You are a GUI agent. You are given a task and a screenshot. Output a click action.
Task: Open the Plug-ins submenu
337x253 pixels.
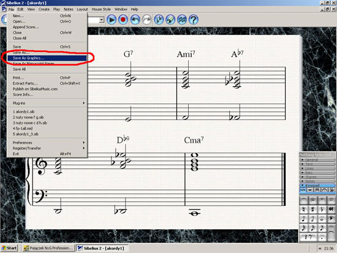[x=47, y=103]
